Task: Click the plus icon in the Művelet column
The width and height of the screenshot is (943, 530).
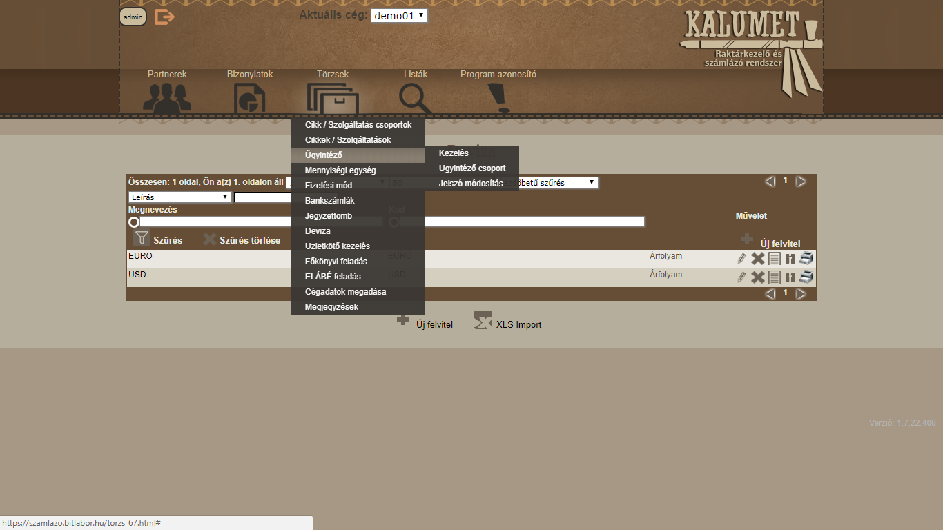Action: (747, 239)
